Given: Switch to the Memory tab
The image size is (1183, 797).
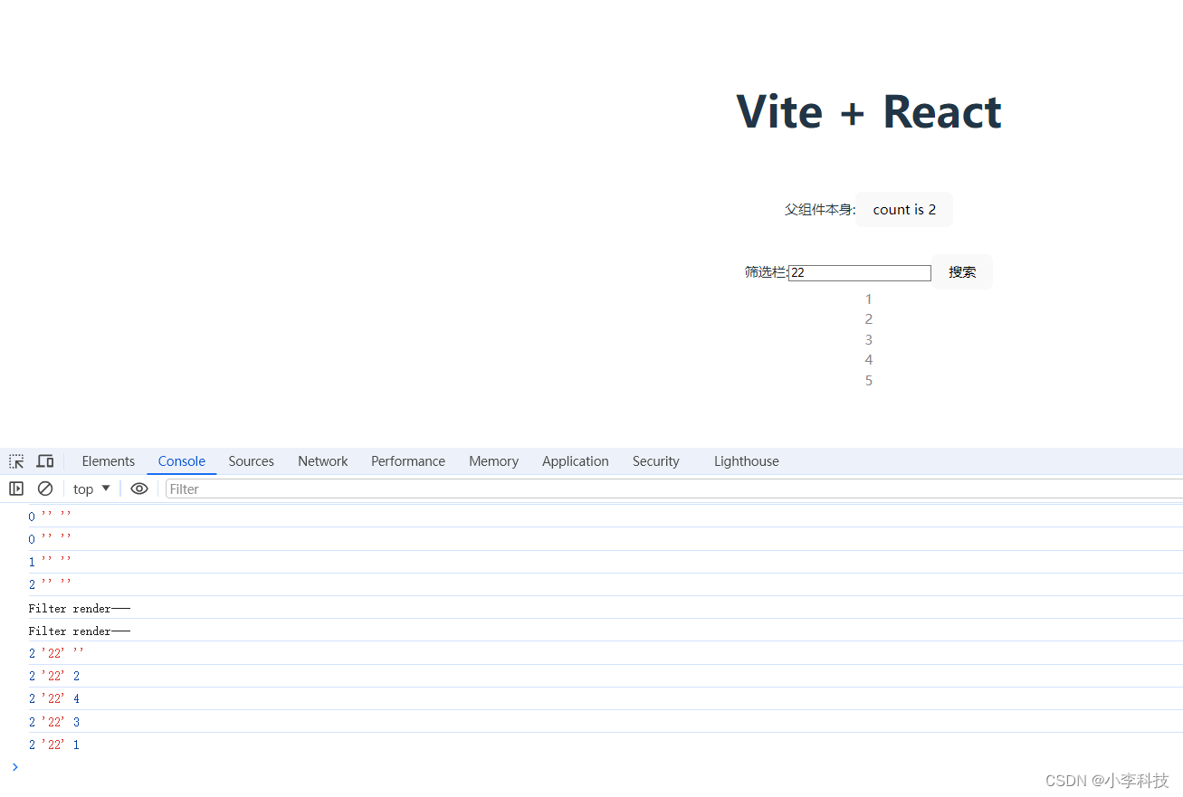Looking at the screenshot, I should click(493, 461).
